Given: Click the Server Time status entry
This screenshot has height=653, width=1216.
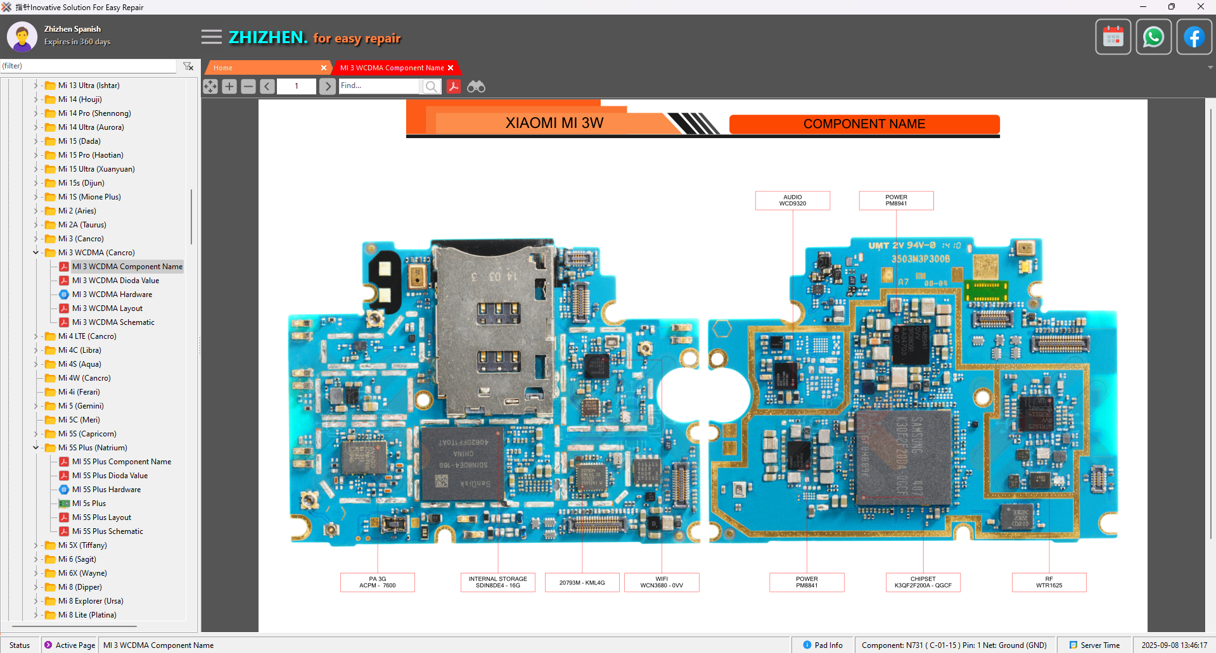Looking at the screenshot, I should point(1094,645).
